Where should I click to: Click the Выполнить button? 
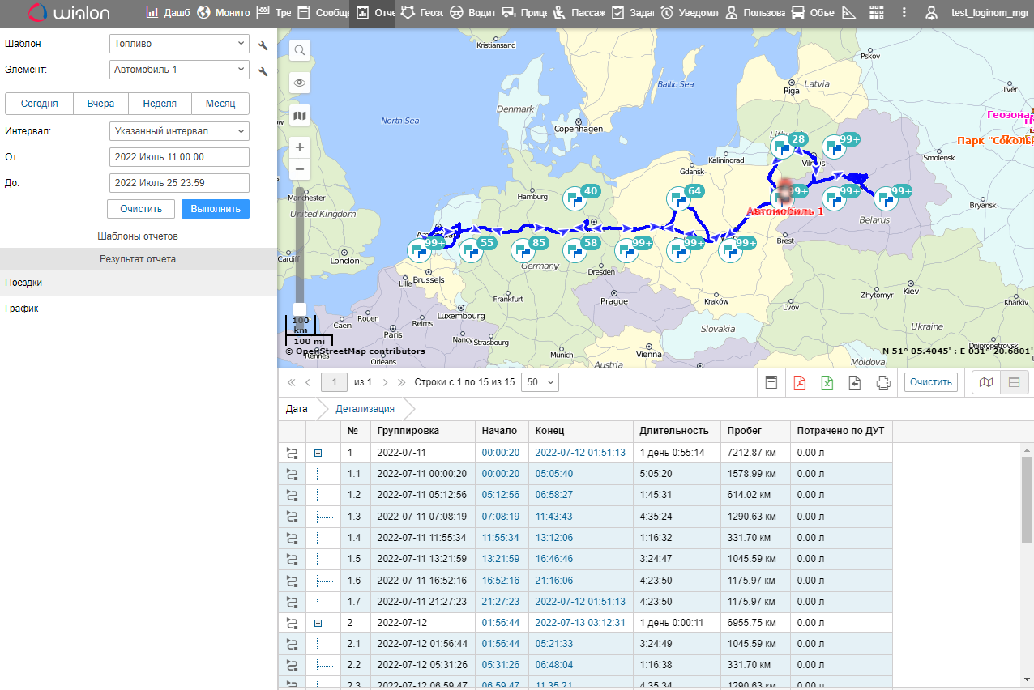pyautogui.click(x=216, y=209)
